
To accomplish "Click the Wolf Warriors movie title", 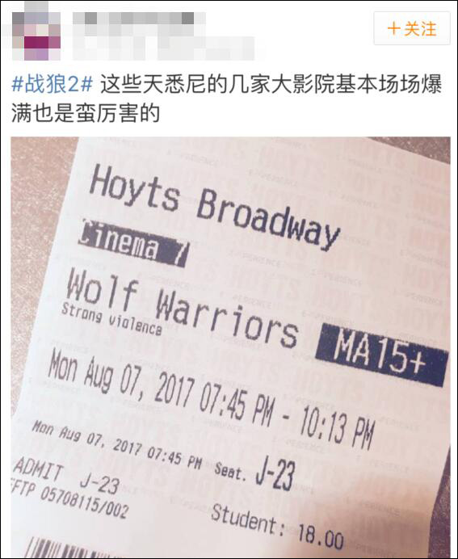I will [x=182, y=309].
